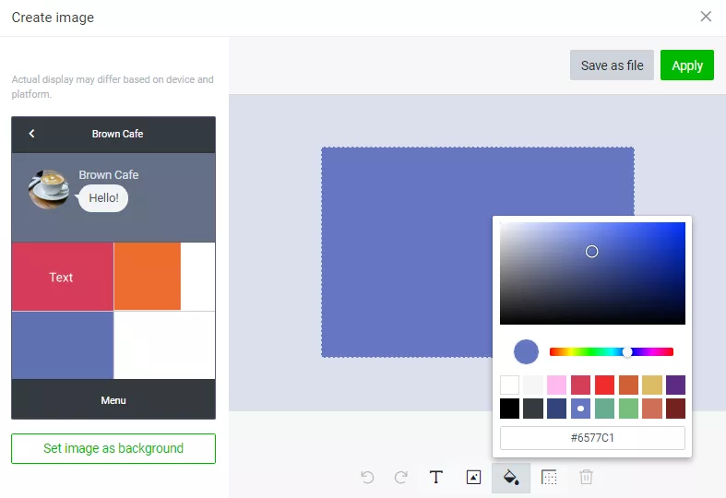Click the Hello! chat bubble
Screen dimensions: 726x498
point(103,198)
